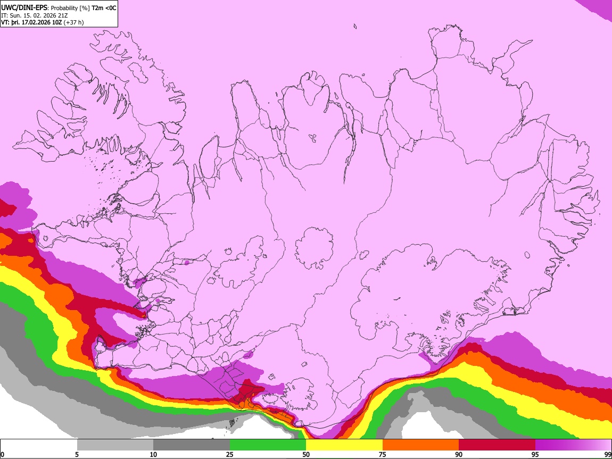Screen dimensions: 612x459
Task: Click the 'UWC/DINI-EPS' title text
Action: pos(24,8)
